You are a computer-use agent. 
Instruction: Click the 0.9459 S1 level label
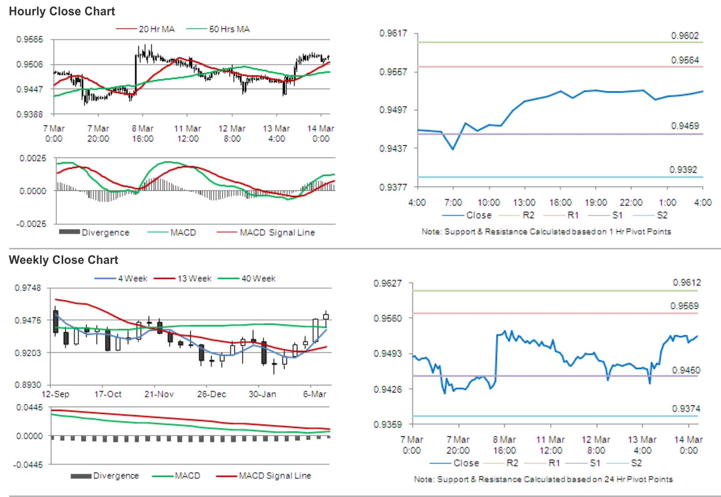pos(685,126)
